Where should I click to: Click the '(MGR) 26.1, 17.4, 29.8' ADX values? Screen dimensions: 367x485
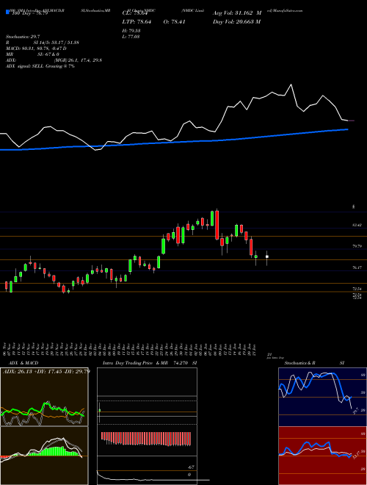(79, 60)
